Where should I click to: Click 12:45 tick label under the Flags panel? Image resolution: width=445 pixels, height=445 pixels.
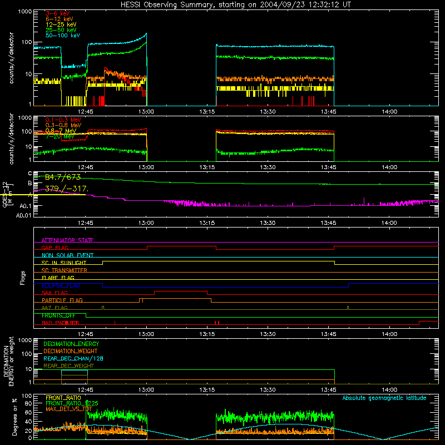click(86, 334)
